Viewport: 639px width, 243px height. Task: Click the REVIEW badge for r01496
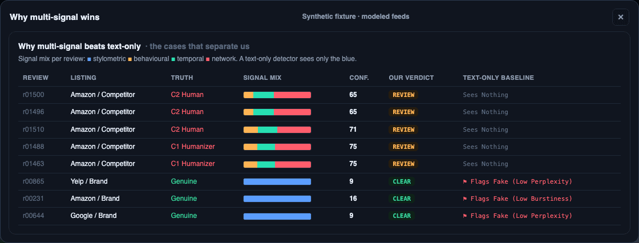tap(403, 112)
